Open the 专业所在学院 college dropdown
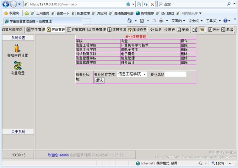Image resolution: width=238 pixels, height=168 pixels. (x=132, y=74)
